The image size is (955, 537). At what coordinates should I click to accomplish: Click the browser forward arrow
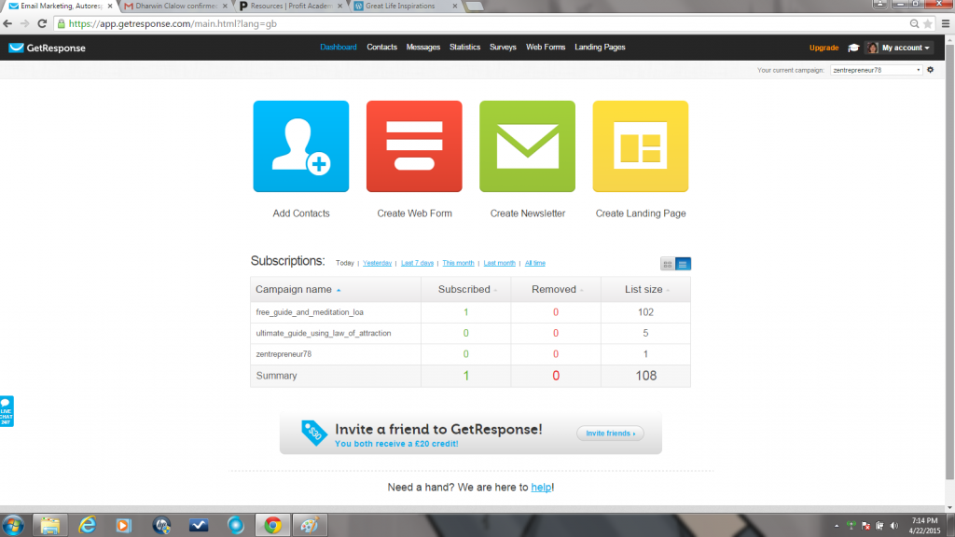[x=24, y=23]
